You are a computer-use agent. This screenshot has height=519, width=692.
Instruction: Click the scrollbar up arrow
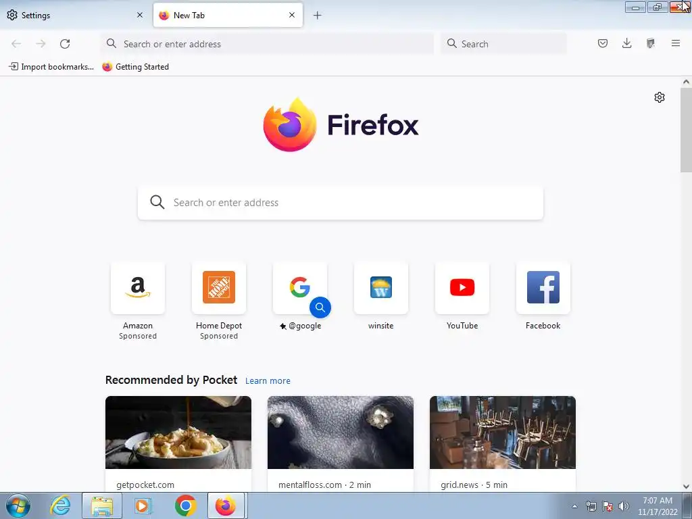pyautogui.click(x=686, y=82)
